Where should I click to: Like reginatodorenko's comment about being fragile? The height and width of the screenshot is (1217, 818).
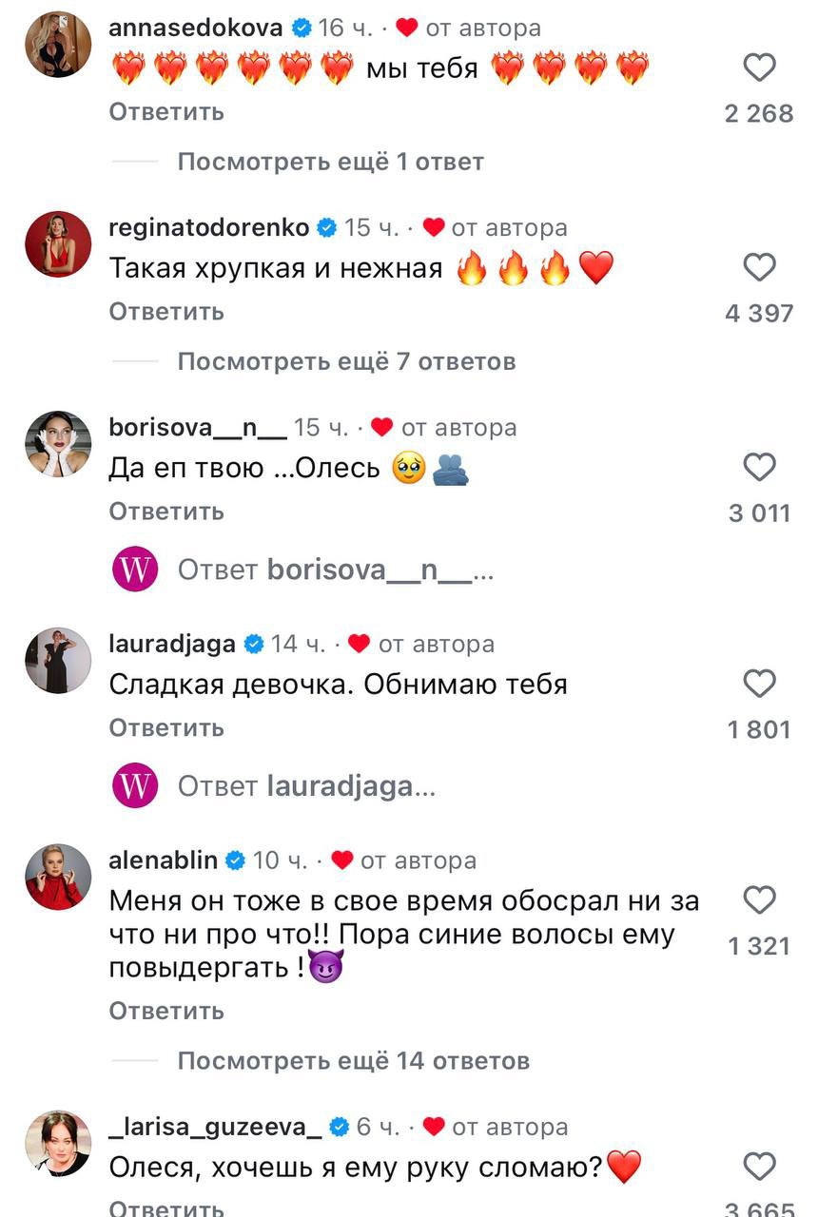pyautogui.click(x=758, y=266)
